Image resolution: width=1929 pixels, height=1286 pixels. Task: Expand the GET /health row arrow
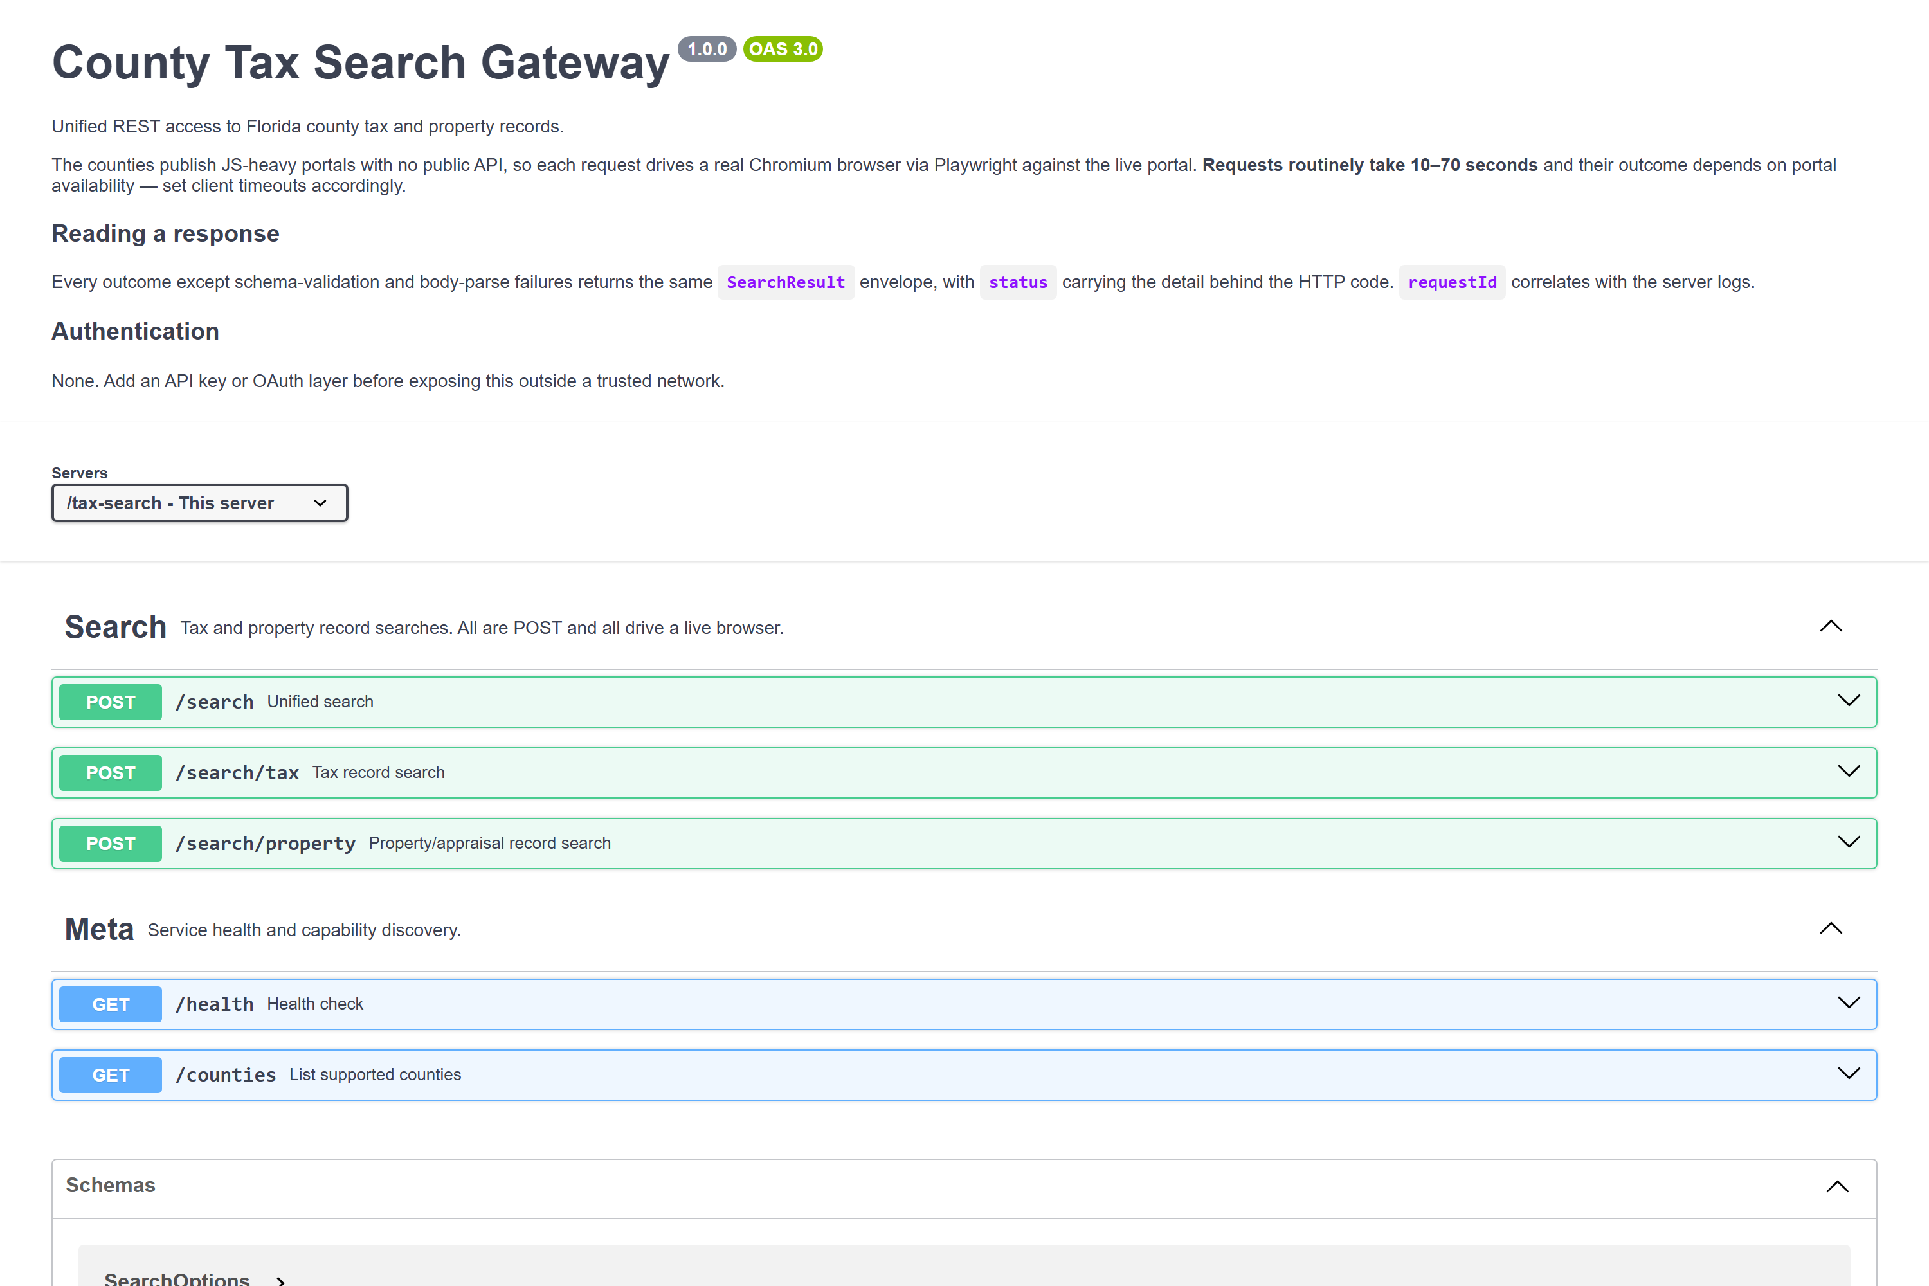1849,1002
